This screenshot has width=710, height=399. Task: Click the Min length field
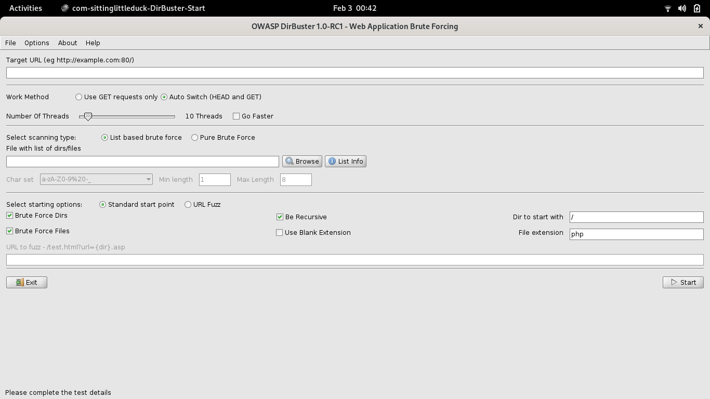pos(215,180)
